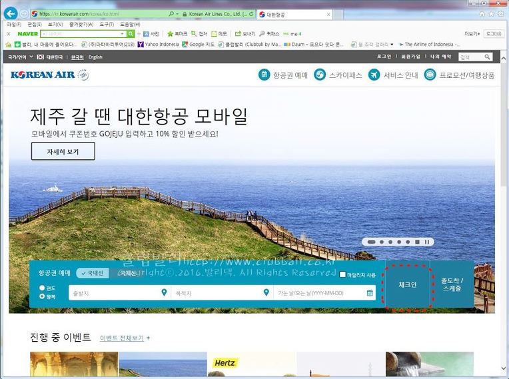
Task: Switch language to English
Action: tap(95, 57)
